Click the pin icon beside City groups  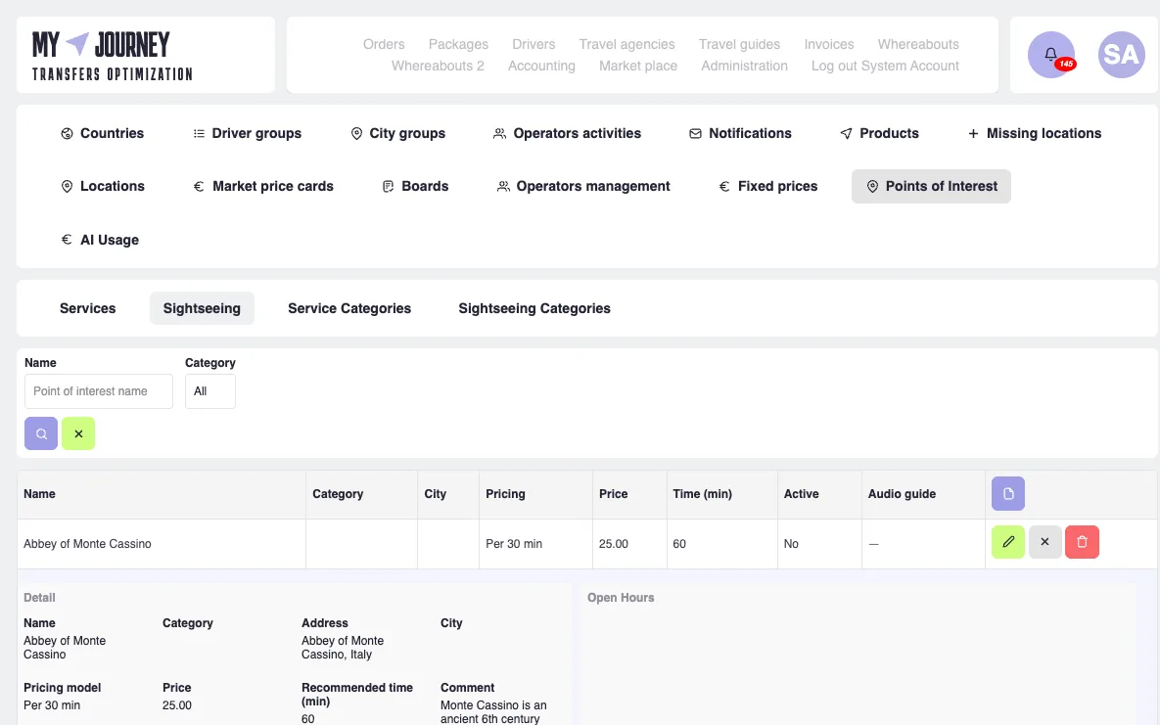click(356, 134)
